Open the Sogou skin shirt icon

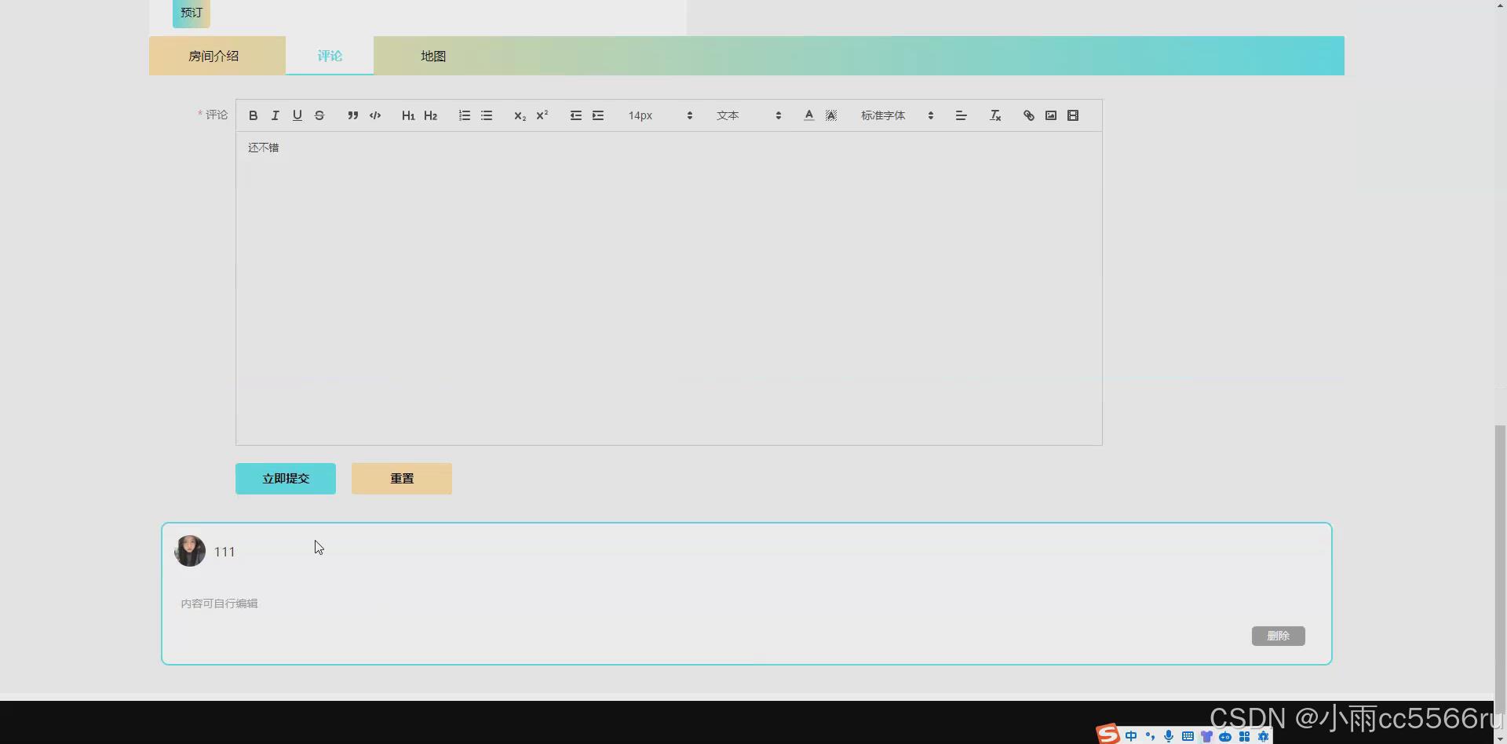pyautogui.click(x=1206, y=736)
